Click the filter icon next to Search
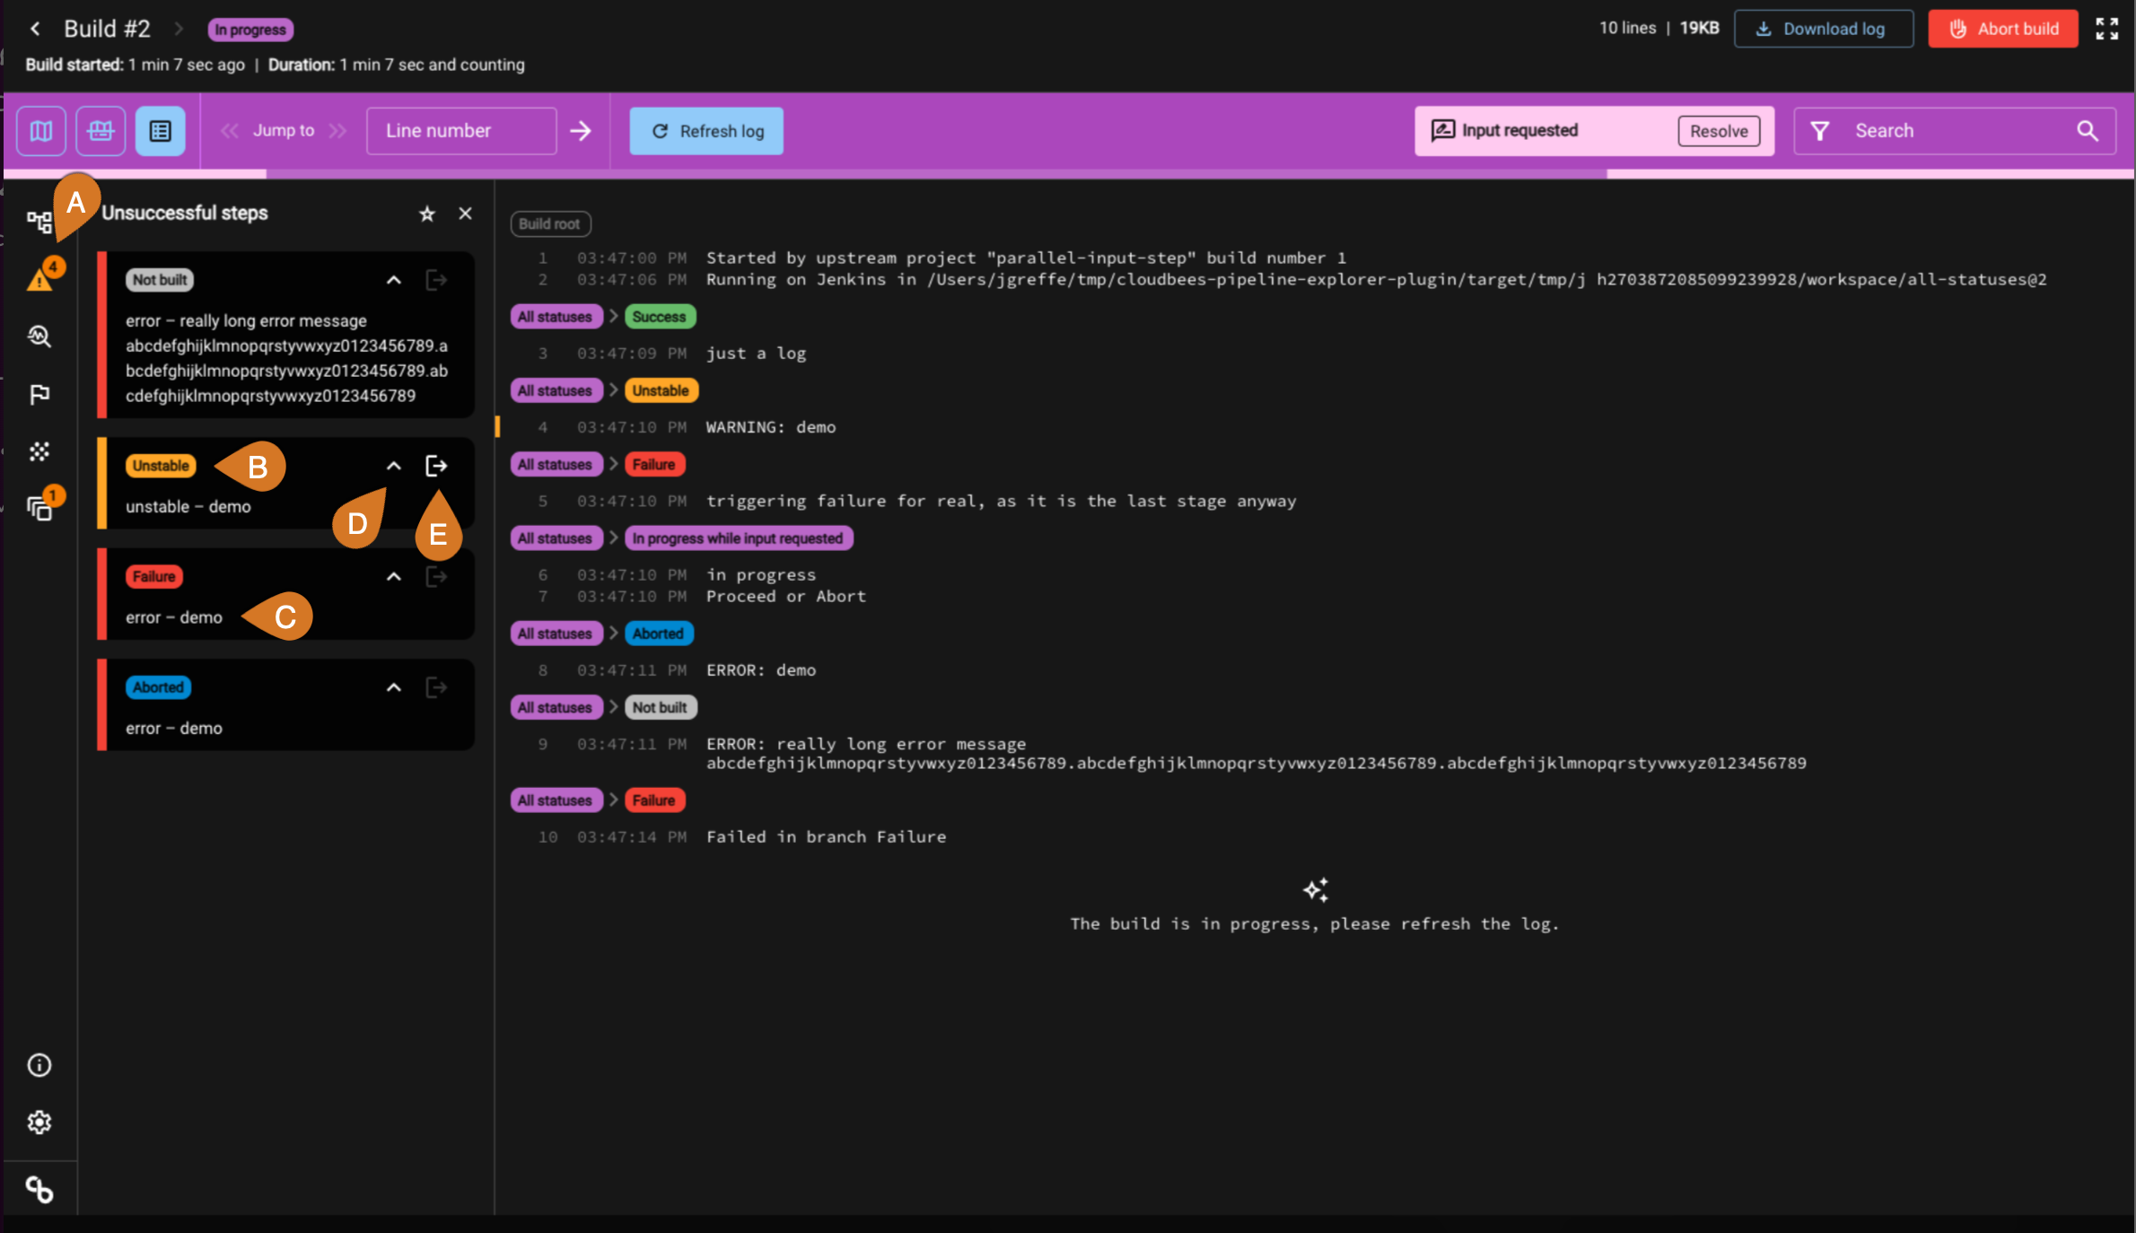2136x1233 pixels. [1820, 131]
